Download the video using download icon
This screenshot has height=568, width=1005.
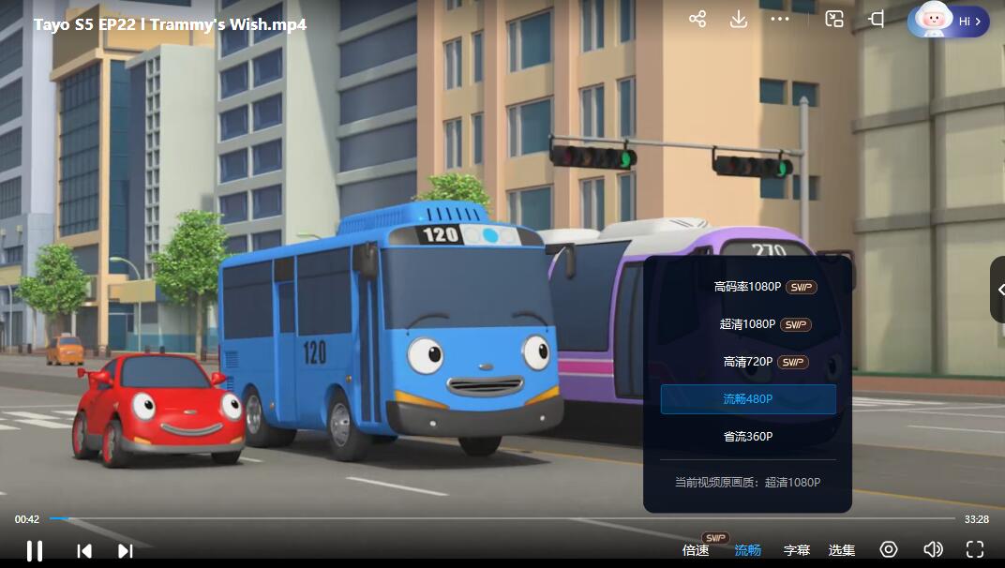coord(739,20)
